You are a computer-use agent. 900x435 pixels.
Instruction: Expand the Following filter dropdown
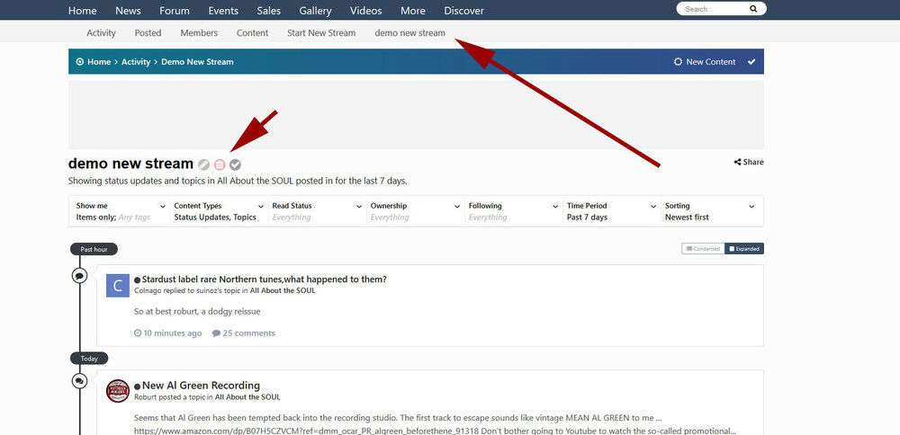pyautogui.click(x=514, y=211)
